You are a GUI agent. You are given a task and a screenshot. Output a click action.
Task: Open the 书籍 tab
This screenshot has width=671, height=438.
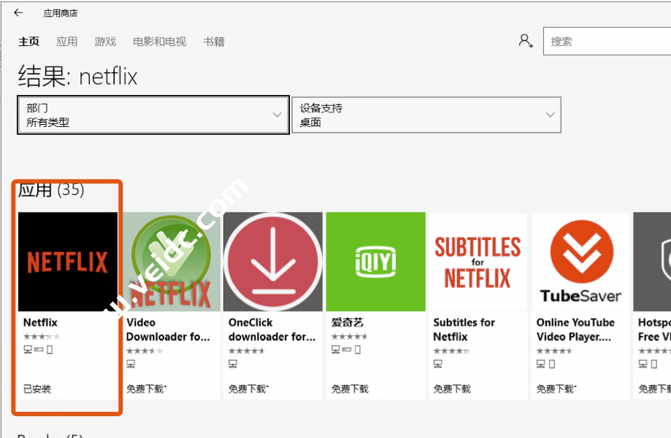point(213,42)
